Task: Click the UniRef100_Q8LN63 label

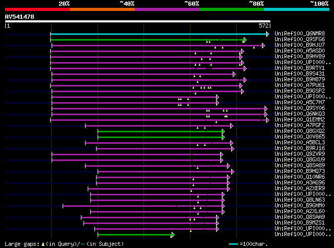Action: click(300, 200)
